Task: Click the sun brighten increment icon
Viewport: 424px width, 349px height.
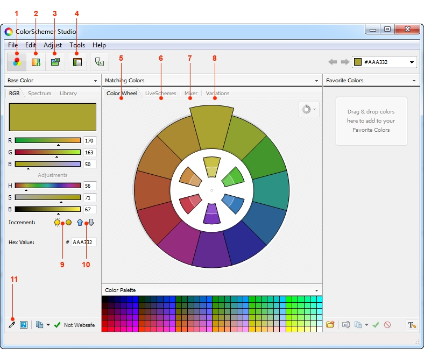Action: [58, 222]
